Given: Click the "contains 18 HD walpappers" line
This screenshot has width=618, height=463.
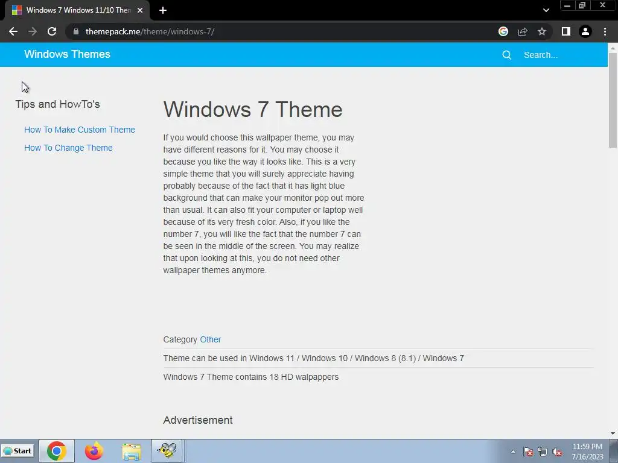Looking at the screenshot, I should [250, 377].
